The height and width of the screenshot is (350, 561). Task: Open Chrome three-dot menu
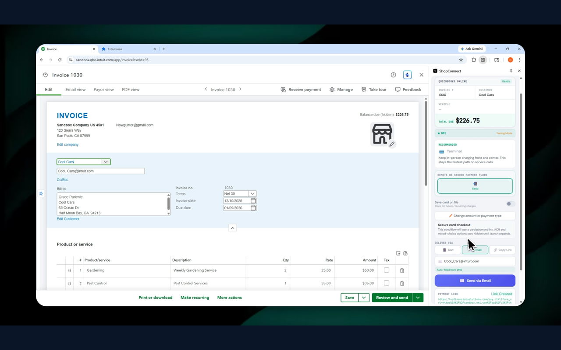point(519,60)
